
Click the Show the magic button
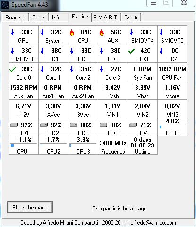pos(30,207)
